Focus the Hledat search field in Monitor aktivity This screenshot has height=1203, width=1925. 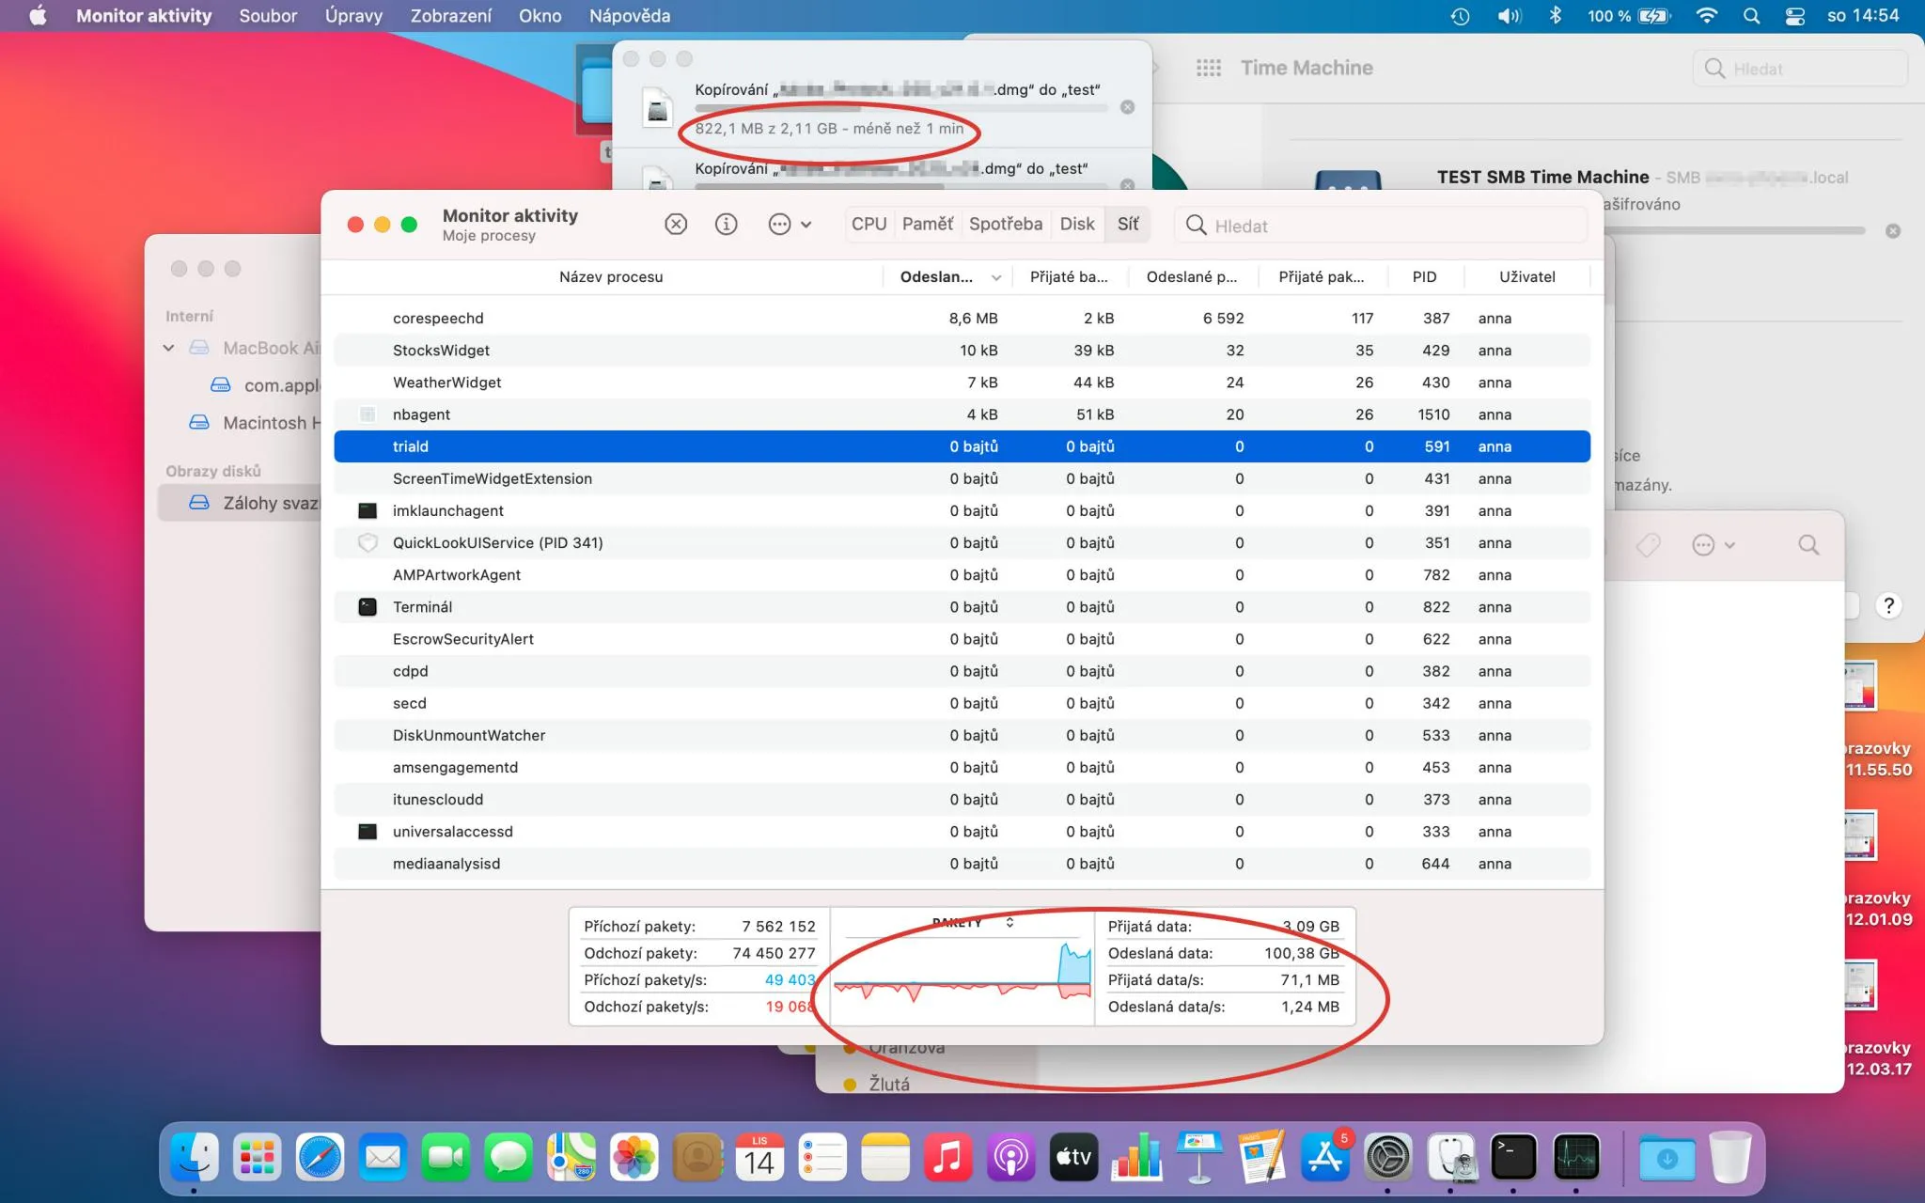pos(1381,226)
